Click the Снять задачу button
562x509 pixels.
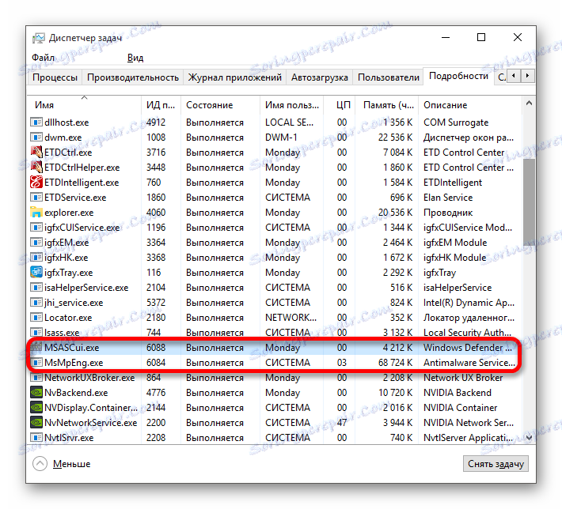click(x=496, y=464)
